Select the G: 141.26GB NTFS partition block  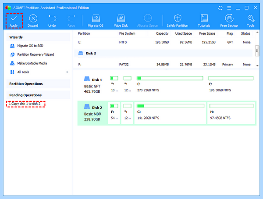[x=170, y=113]
